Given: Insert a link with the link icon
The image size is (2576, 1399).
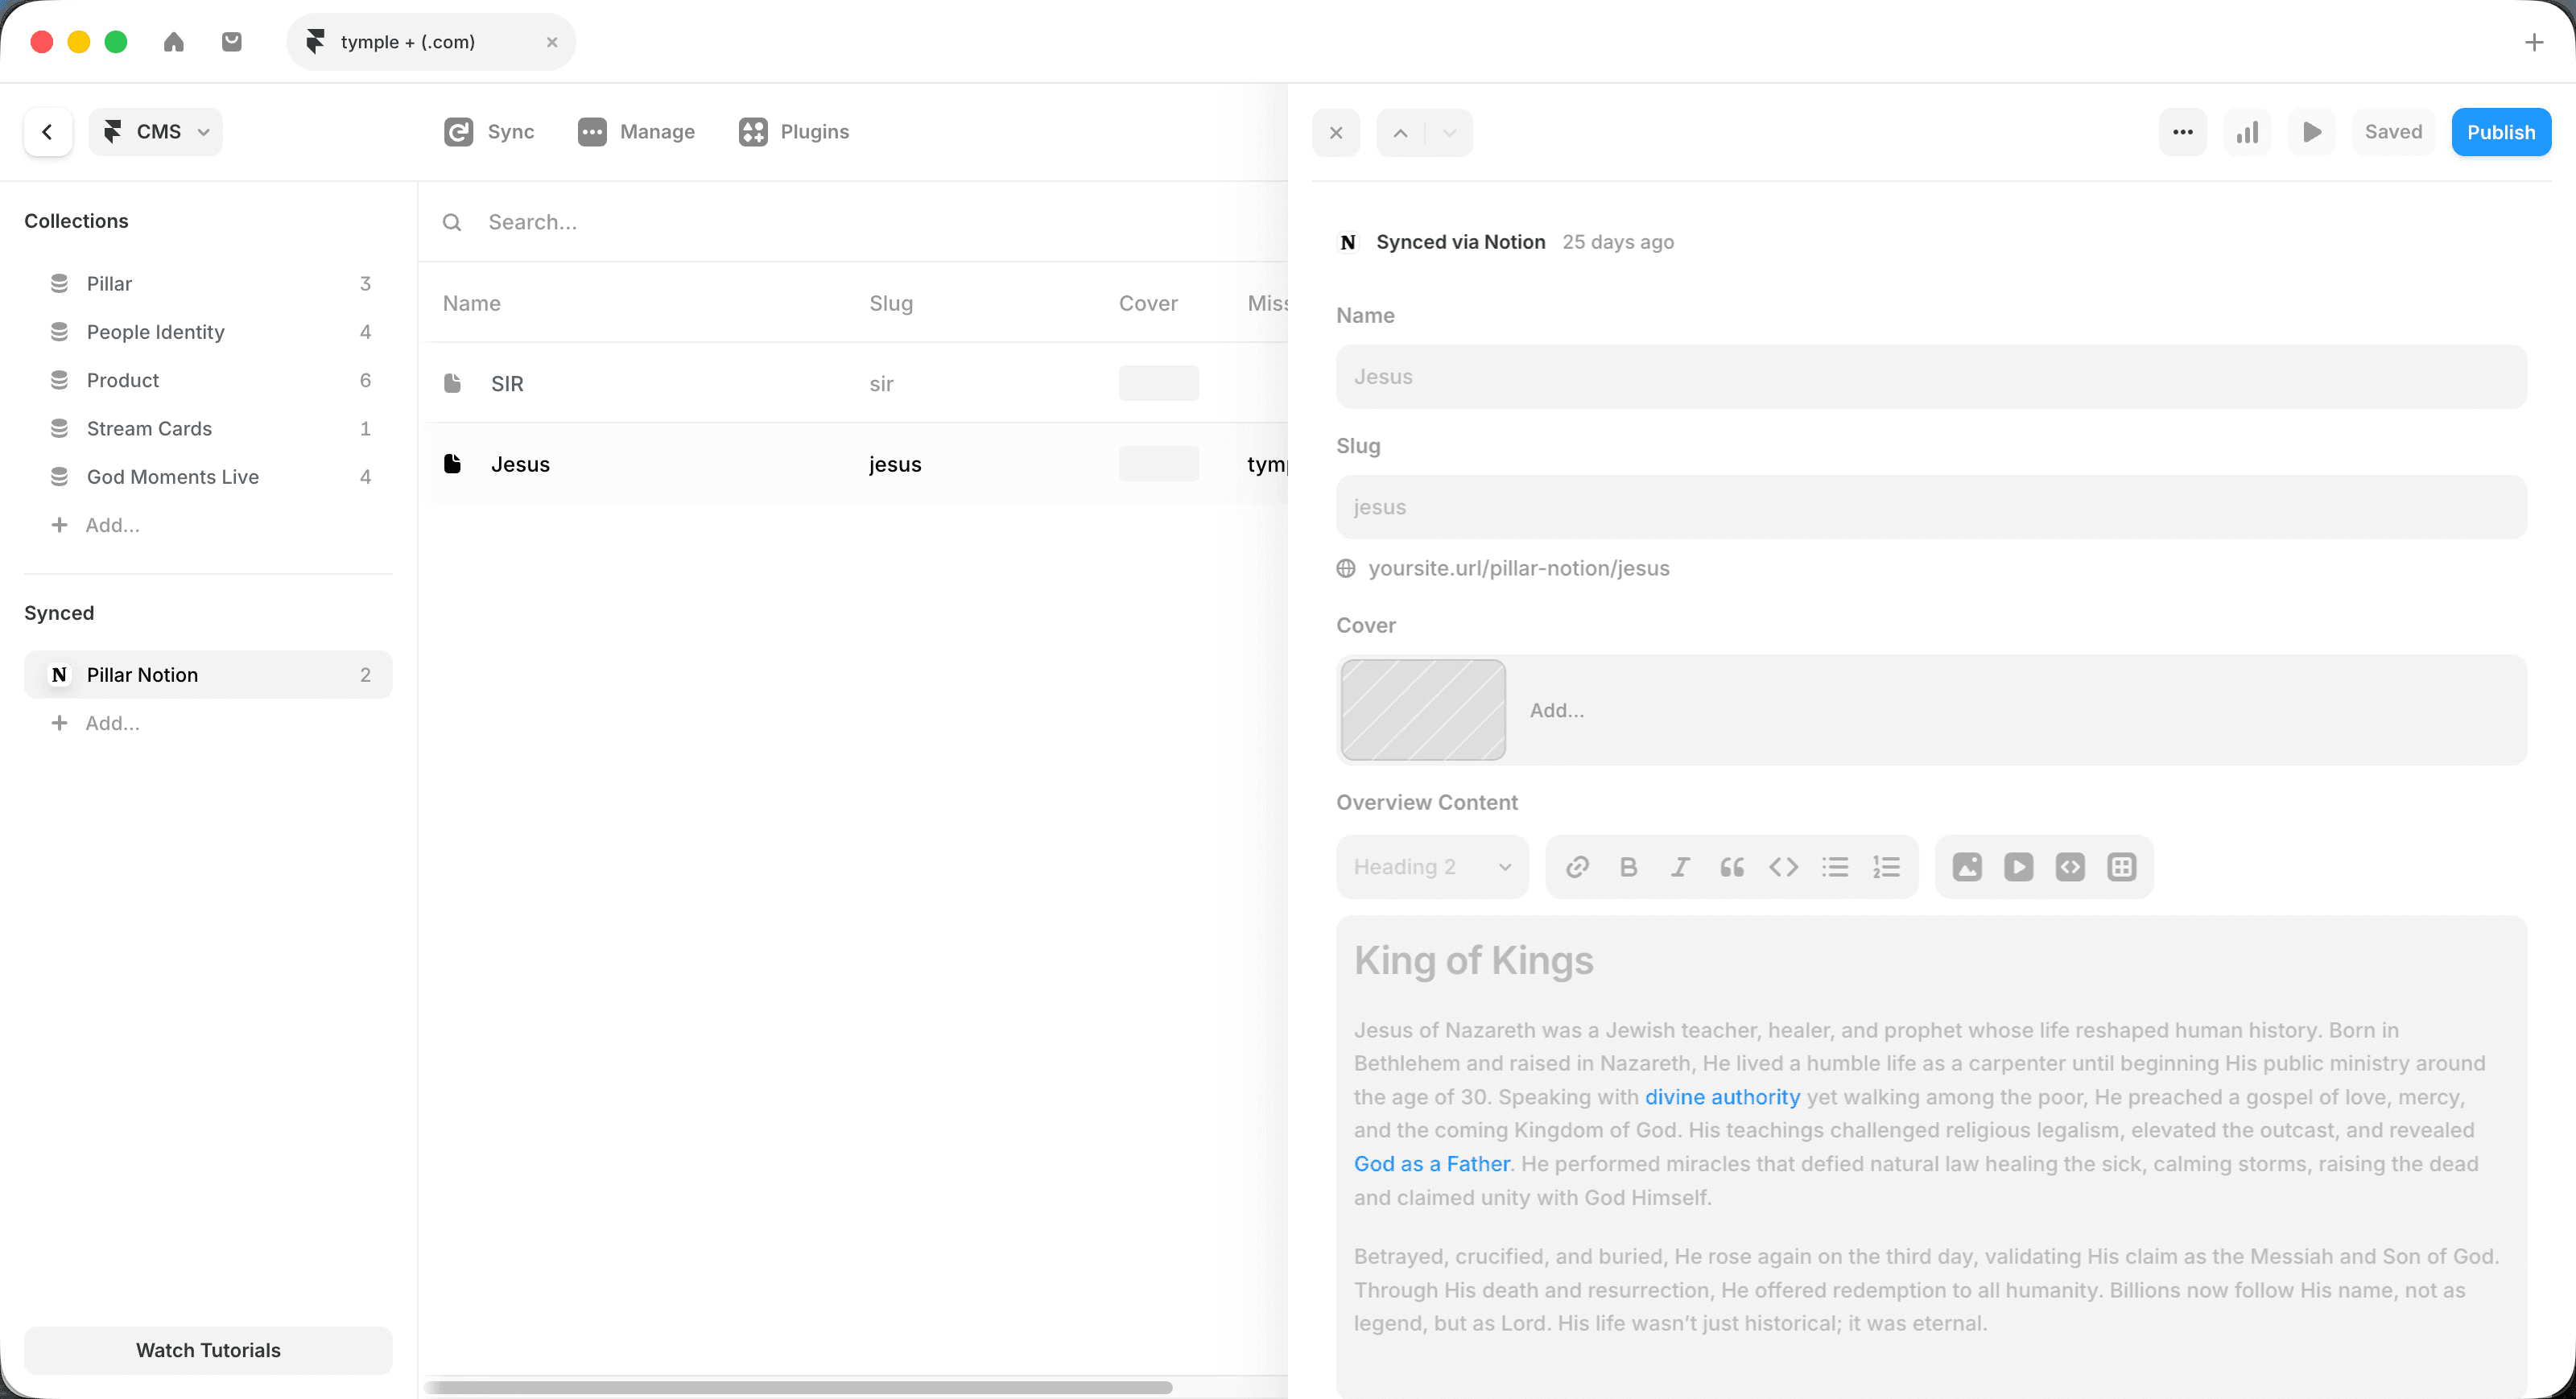Looking at the screenshot, I should (1577, 867).
